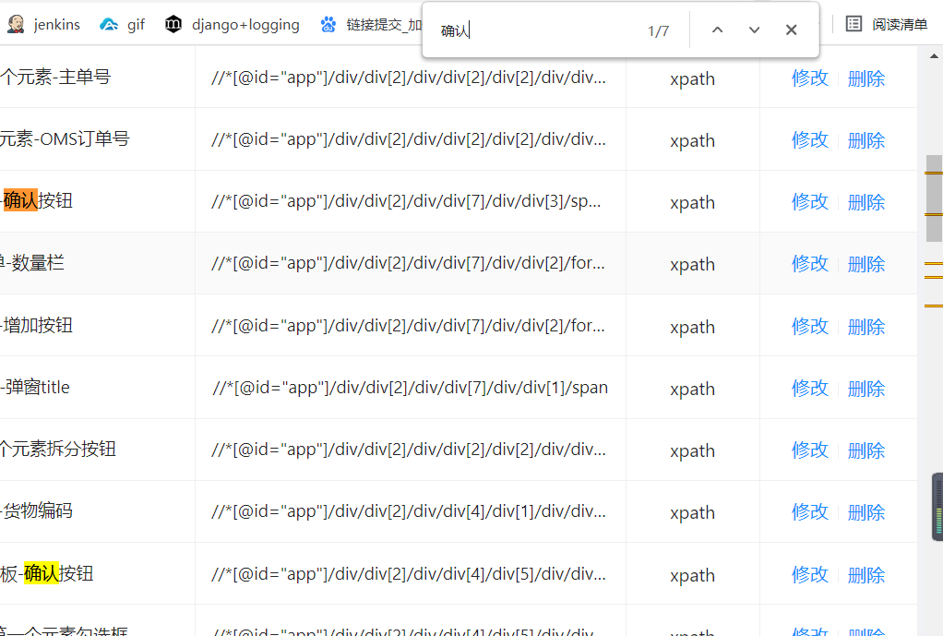943x636 pixels.
Task: Click 删除 in the 元素拆分按钮 row
Action: coord(866,451)
